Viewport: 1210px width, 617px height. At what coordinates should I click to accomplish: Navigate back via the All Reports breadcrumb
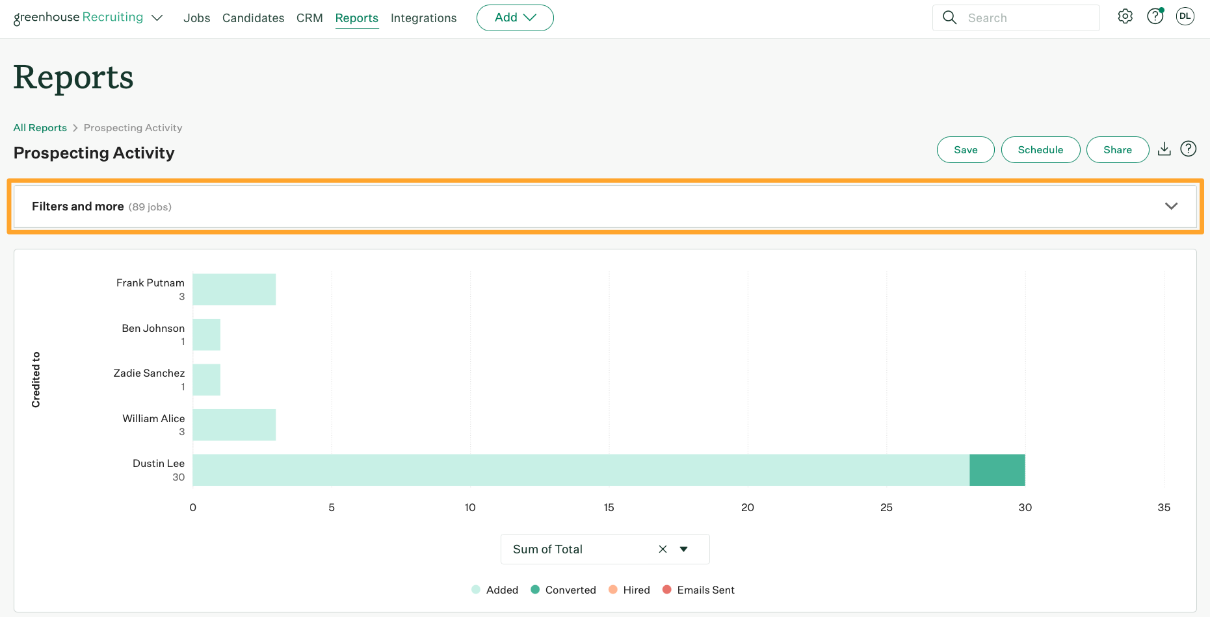tap(40, 127)
